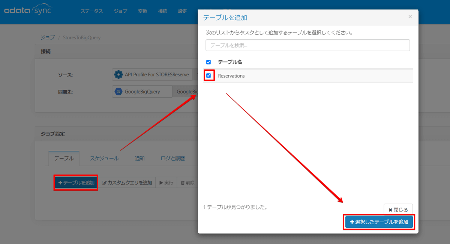Click the 選択したテーブルを追加 button

coord(379,222)
